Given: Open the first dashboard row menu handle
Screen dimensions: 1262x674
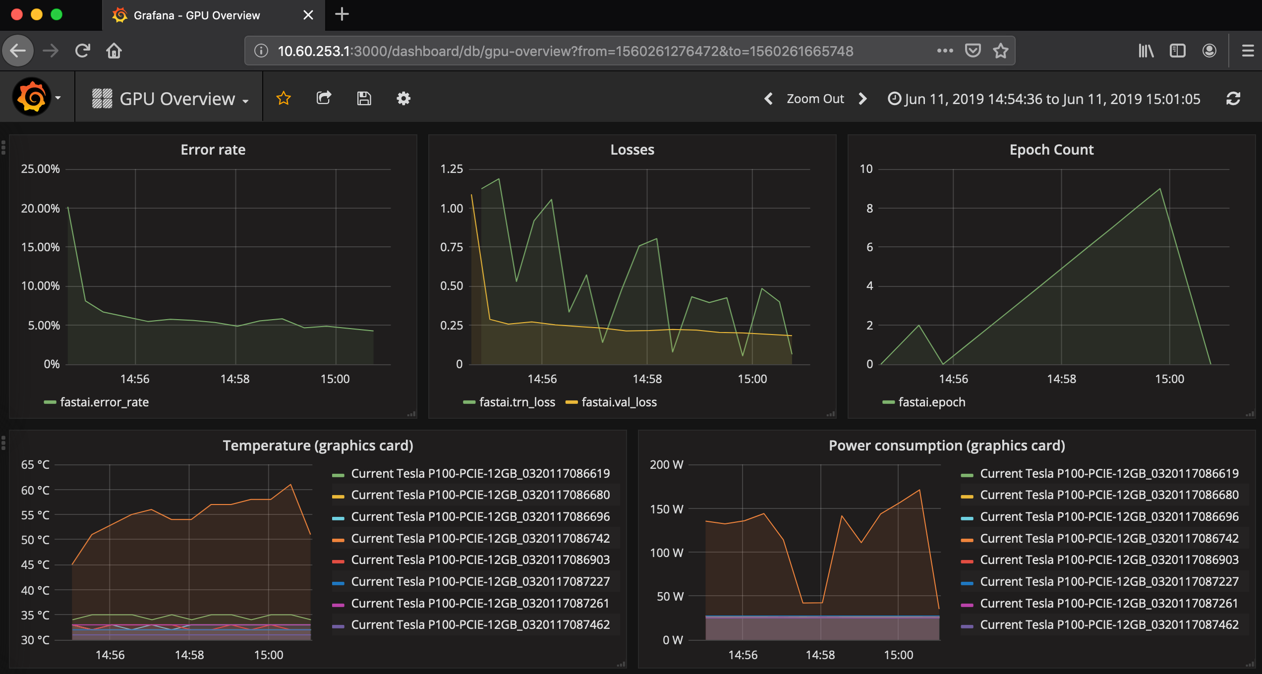Looking at the screenshot, I should 3,147.
